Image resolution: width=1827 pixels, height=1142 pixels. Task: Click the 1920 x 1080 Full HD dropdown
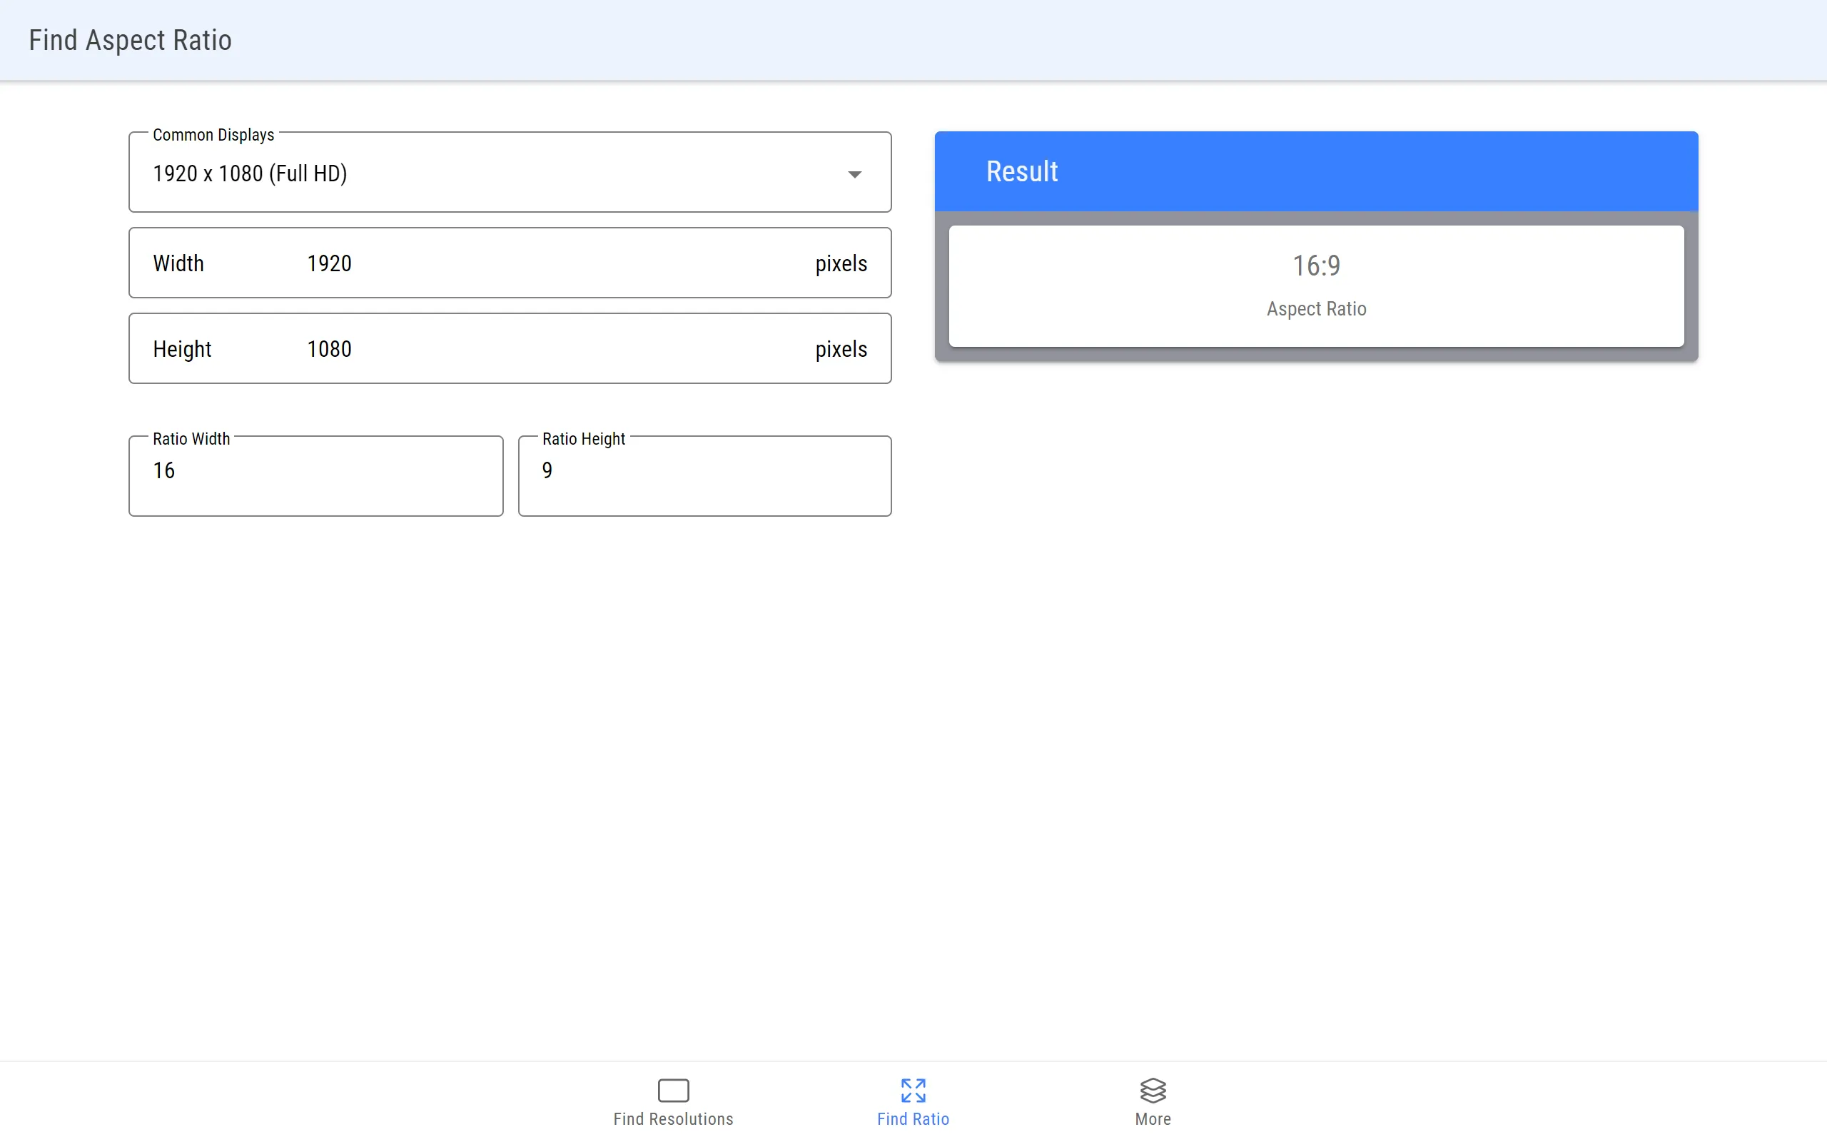point(509,171)
